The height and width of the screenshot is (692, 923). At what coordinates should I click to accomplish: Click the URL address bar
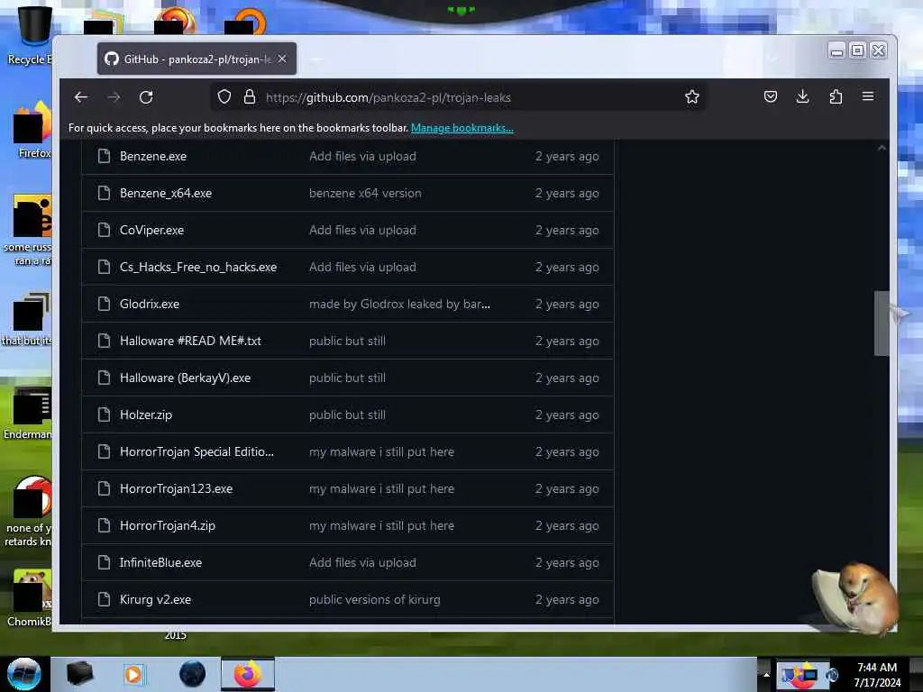[x=459, y=97]
